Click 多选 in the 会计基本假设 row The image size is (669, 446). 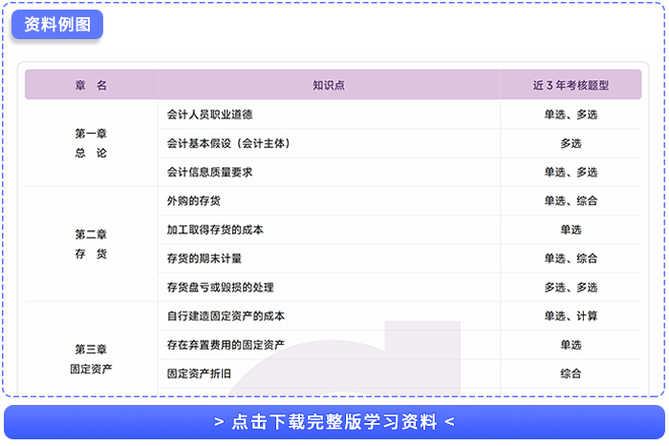[571, 143]
